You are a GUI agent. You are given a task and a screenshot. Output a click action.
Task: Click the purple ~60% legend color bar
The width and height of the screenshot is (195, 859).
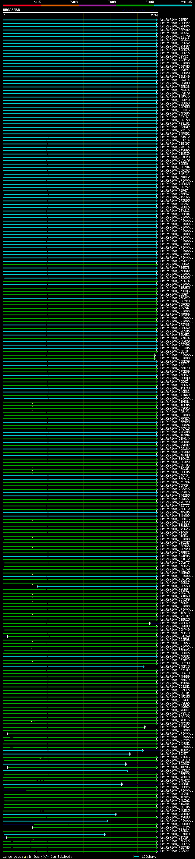coord(97,5)
